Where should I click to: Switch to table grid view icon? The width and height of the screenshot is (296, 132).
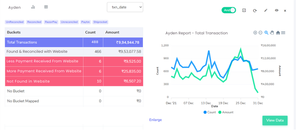[x=46, y=7]
